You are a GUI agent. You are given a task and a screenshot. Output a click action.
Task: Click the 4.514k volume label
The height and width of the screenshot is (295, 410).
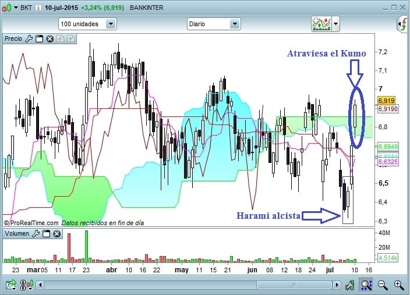coord(388,258)
